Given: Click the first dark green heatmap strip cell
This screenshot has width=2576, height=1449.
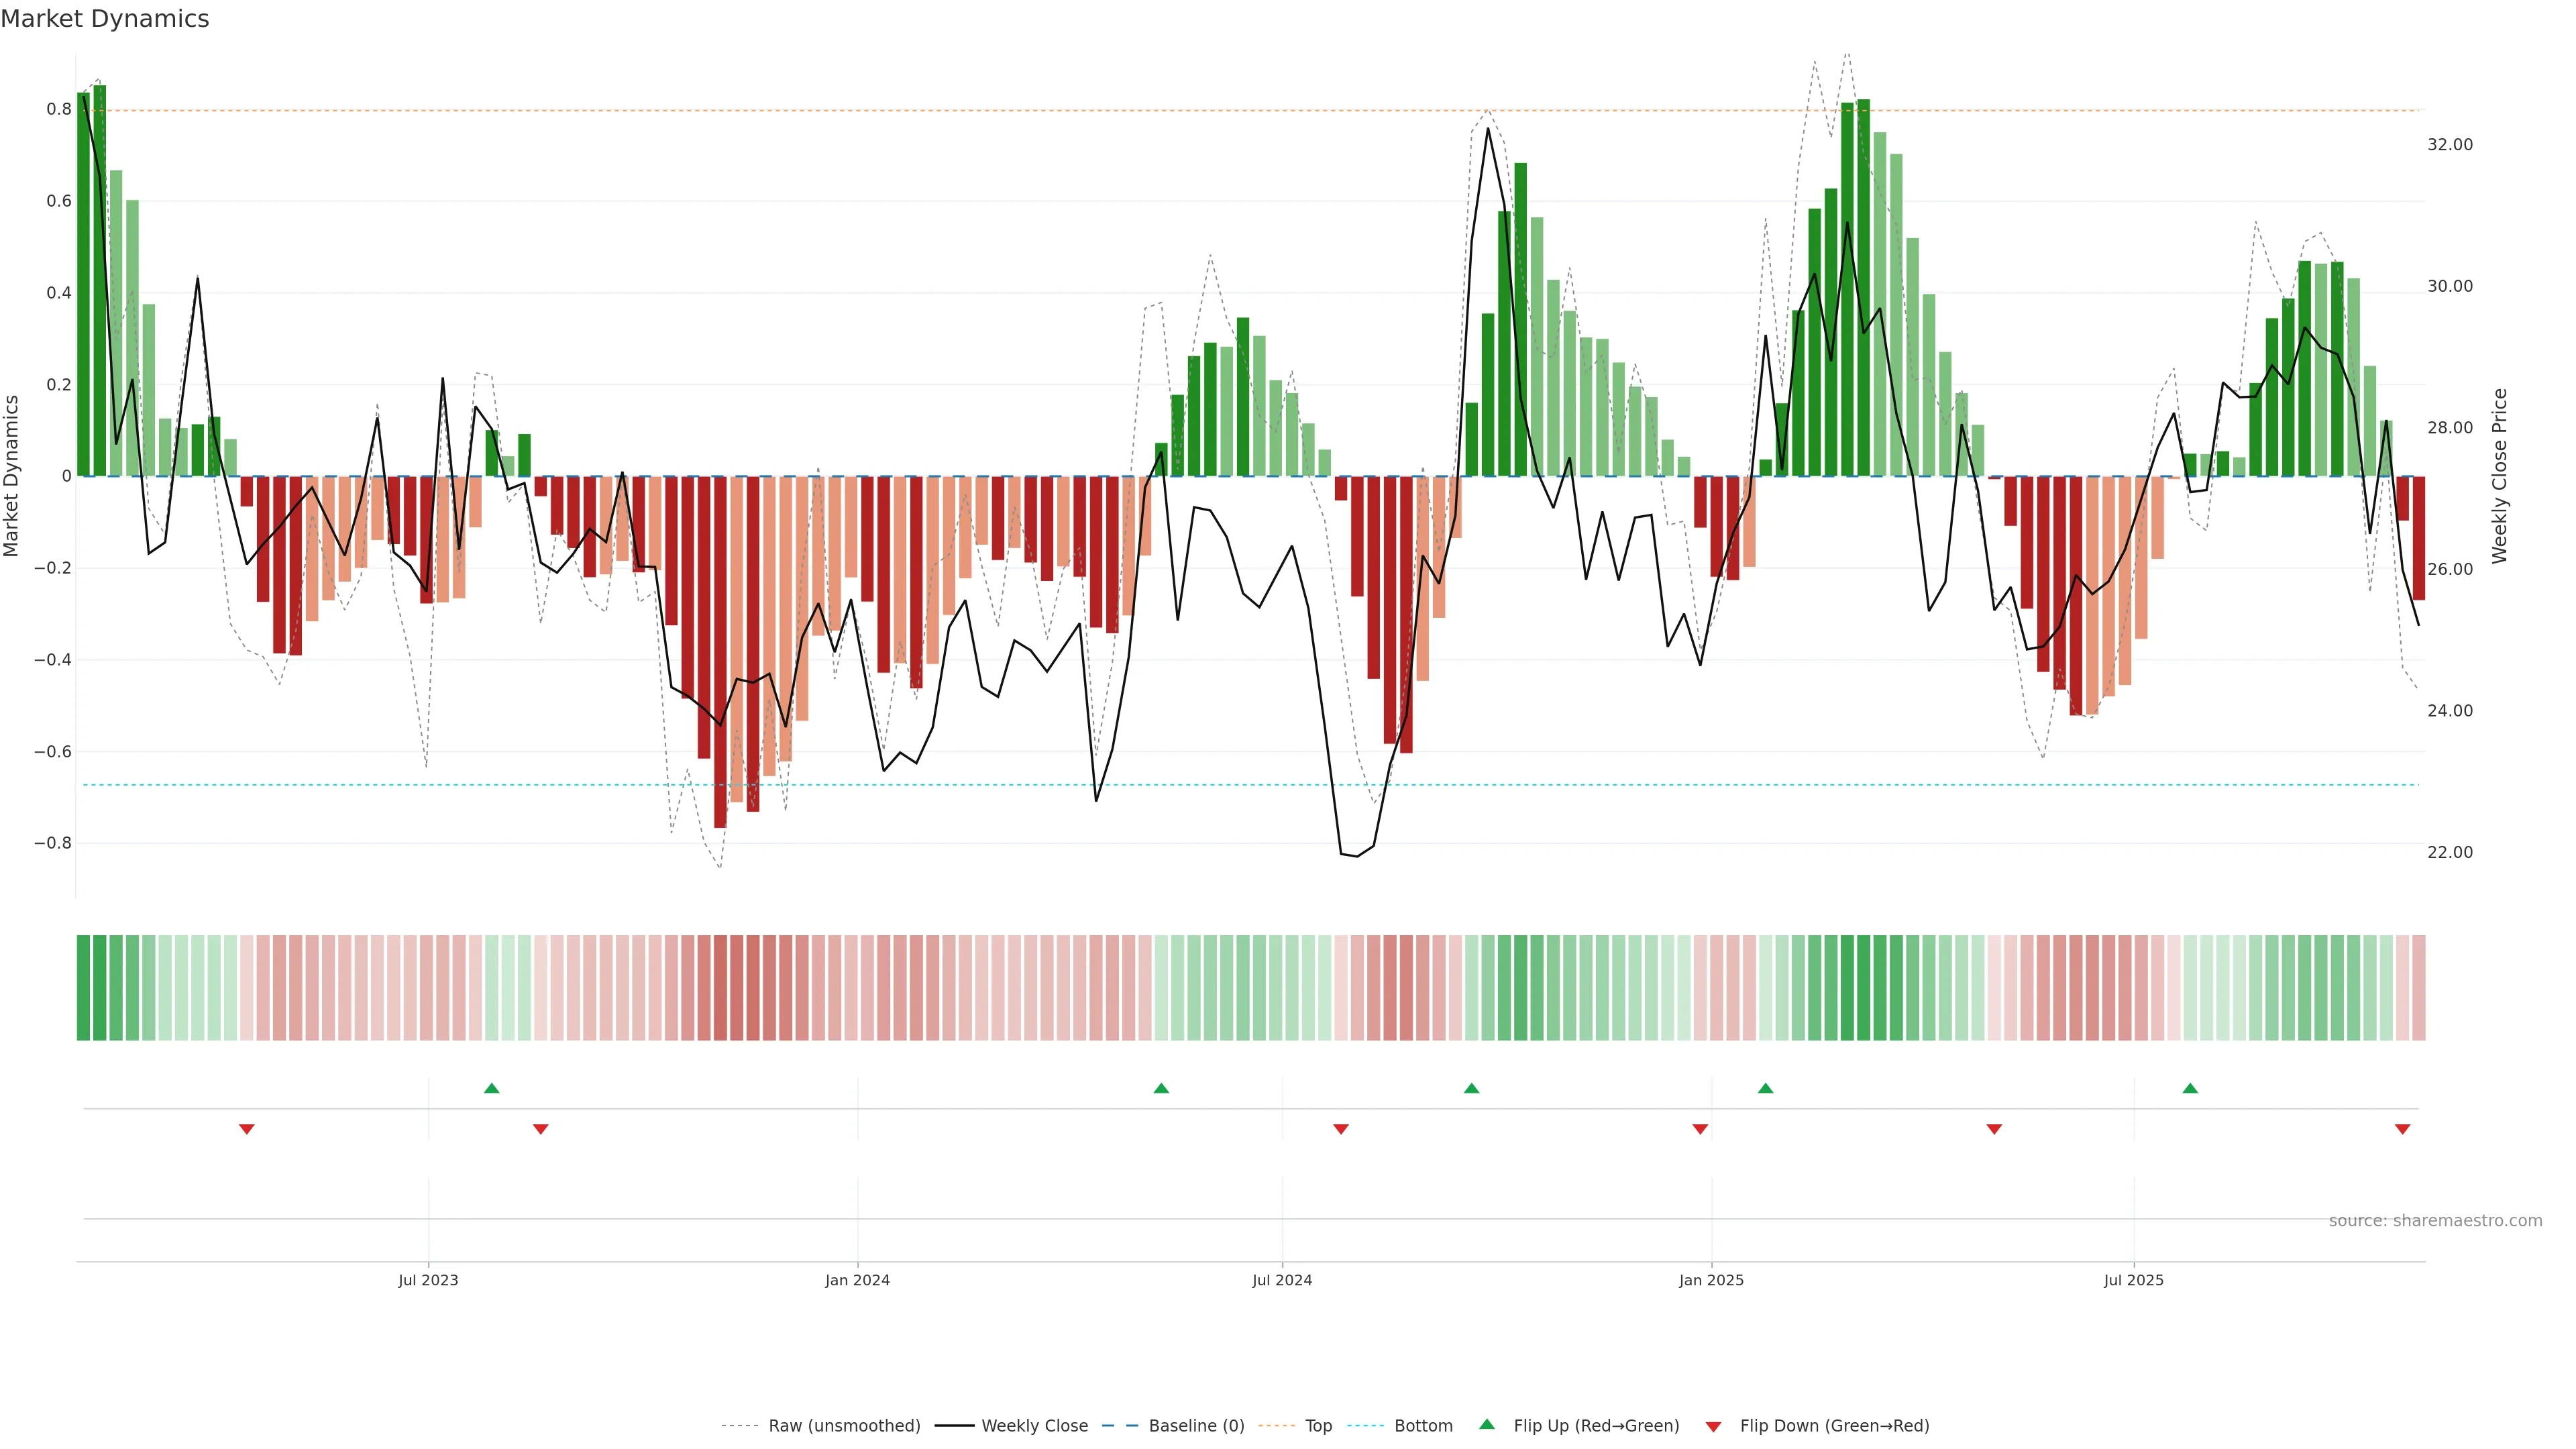Looking at the screenshot, I should tap(83, 987).
